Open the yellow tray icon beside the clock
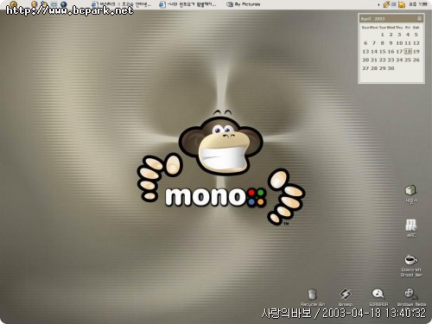Image resolution: width=432 pixels, height=324 pixels. [x=402, y=4]
